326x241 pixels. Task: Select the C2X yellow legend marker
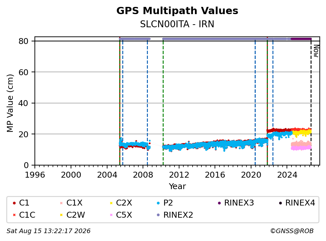tap(111, 203)
